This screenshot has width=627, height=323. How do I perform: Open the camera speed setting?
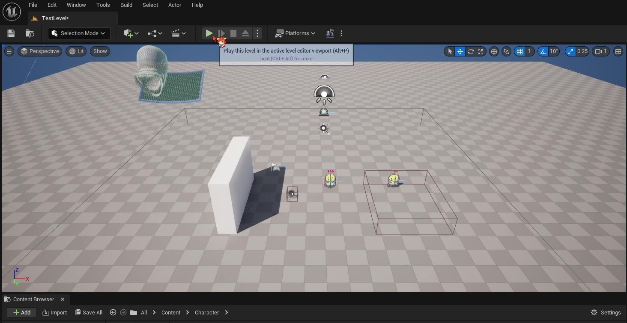[x=601, y=51]
